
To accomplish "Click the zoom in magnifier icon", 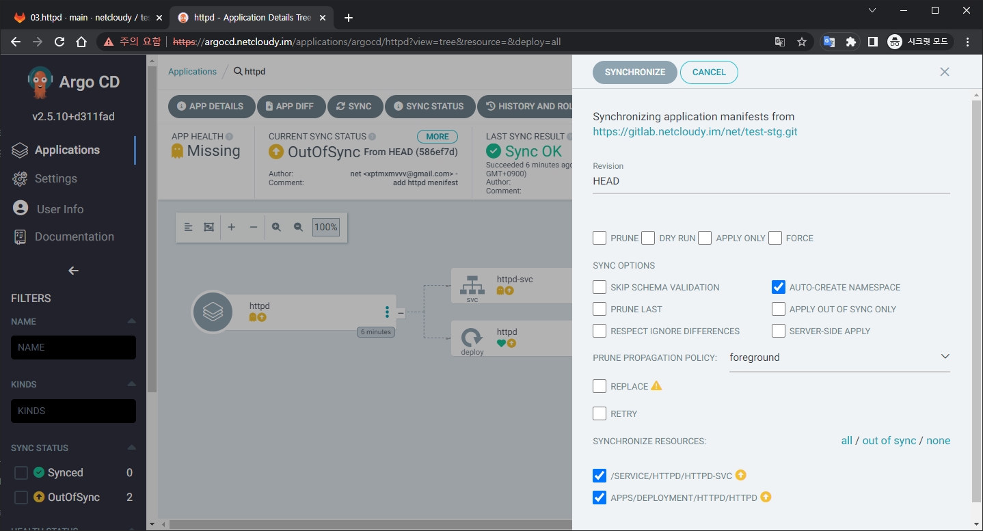I will pyautogui.click(x=276, y=227).
